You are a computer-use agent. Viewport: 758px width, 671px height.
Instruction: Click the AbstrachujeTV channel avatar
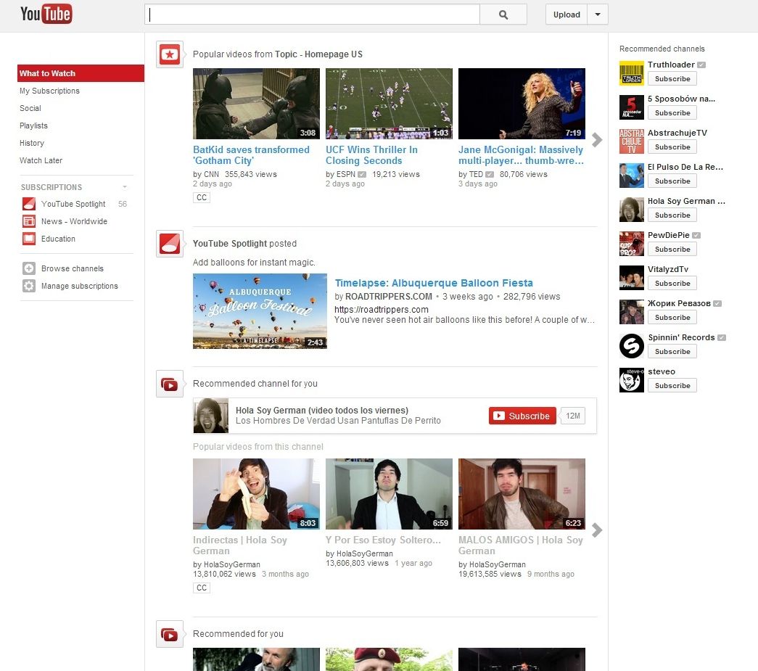(631, 141)
